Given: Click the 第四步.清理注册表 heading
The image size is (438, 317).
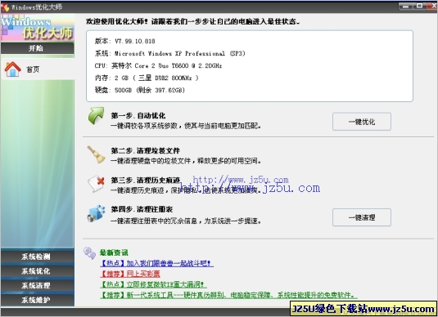Looking at the screenshot, I should coord(142,209).
